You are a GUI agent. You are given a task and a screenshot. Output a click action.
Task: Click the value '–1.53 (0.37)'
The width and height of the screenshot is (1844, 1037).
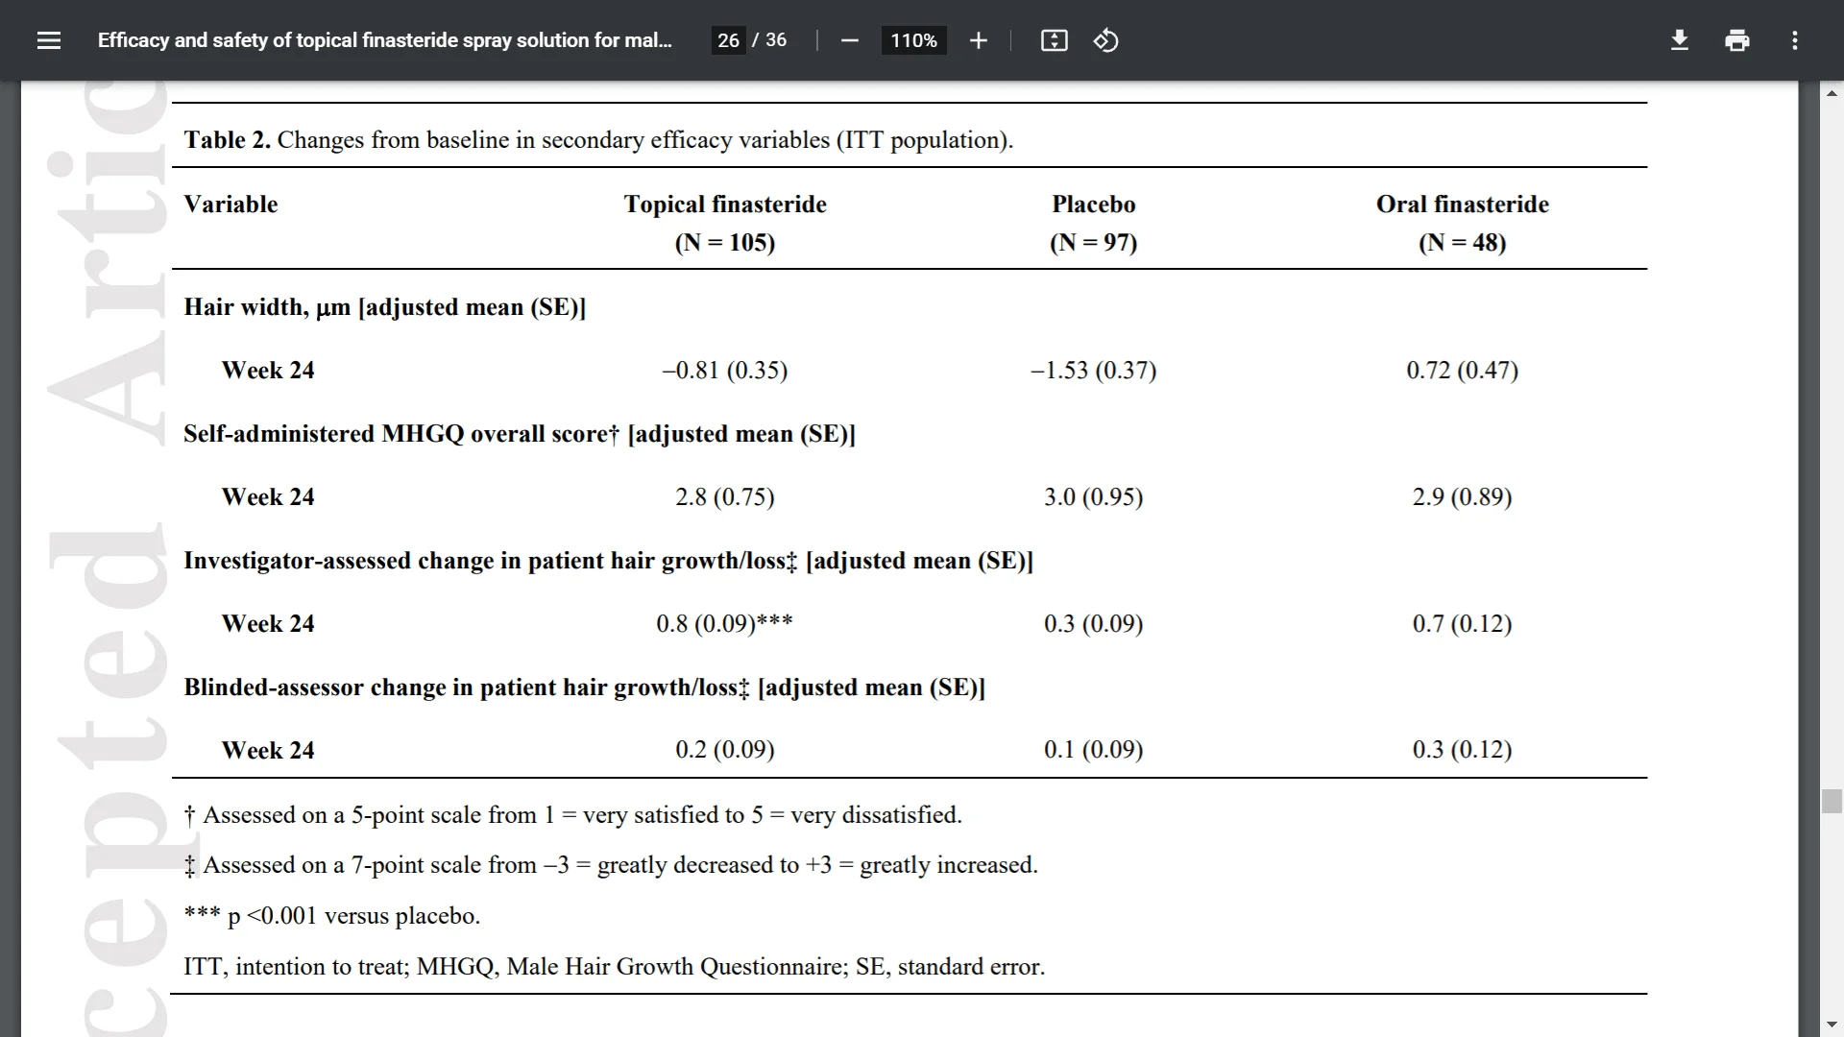(1093, 371)
